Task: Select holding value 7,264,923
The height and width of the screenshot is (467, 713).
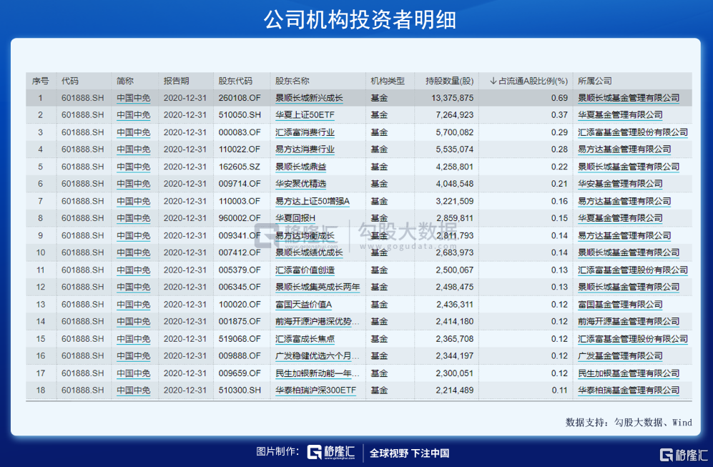Action: (x=455, y=115)
